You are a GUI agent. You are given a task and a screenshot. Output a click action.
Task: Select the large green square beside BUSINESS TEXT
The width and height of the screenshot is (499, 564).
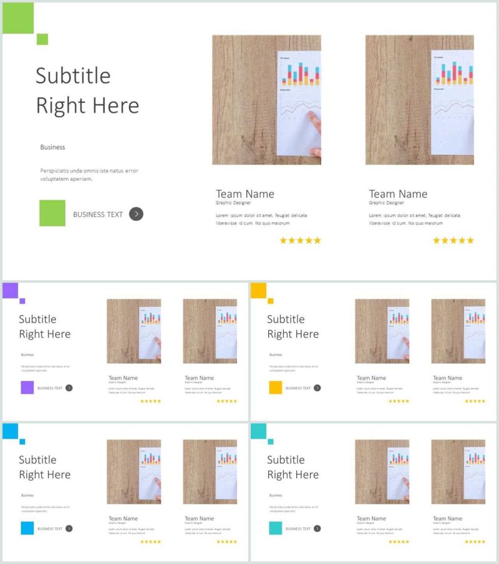52,213
